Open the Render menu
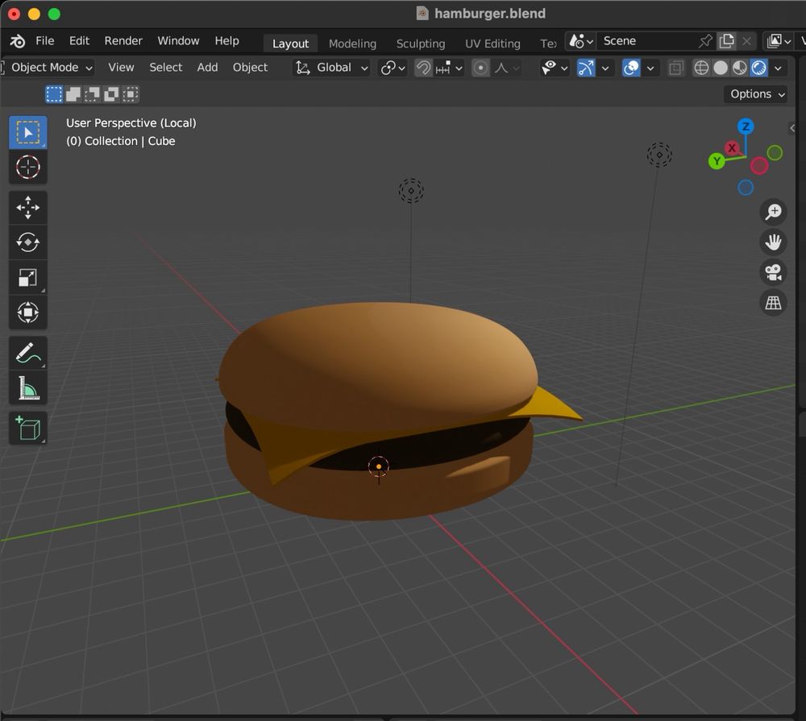 click(123, 40)
